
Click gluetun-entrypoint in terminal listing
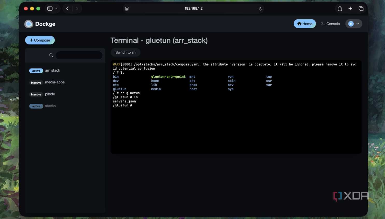click(x=168, y=77)
